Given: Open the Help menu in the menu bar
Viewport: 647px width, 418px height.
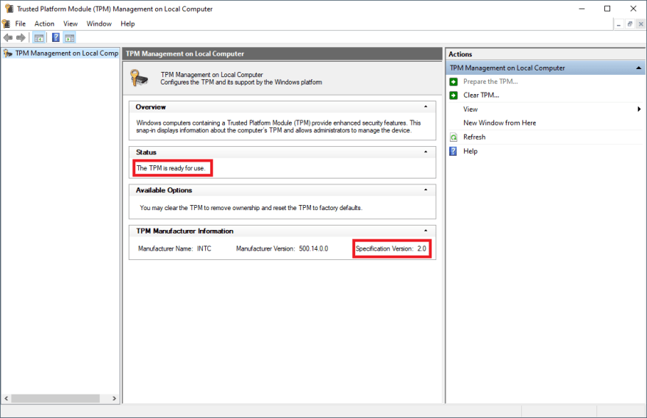Looking at the screenshot, I should point(127,24).
